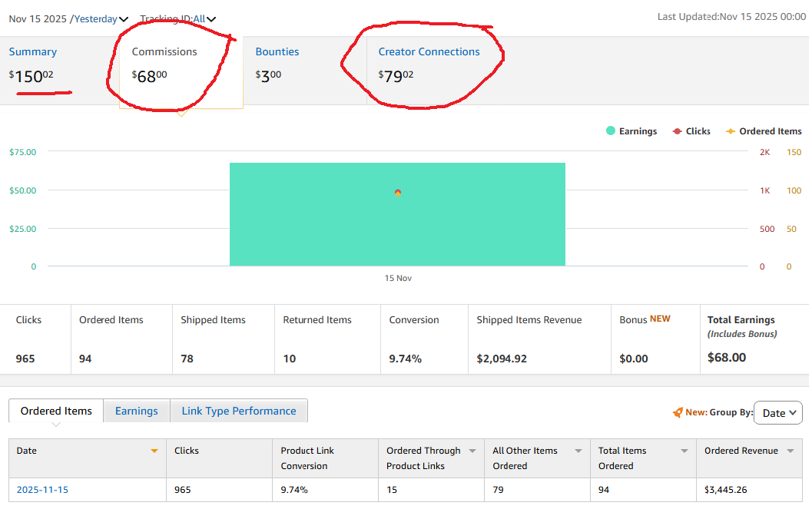
Task: Click the NEW badge next to Bonus
Action: click(x=660, y=319)
